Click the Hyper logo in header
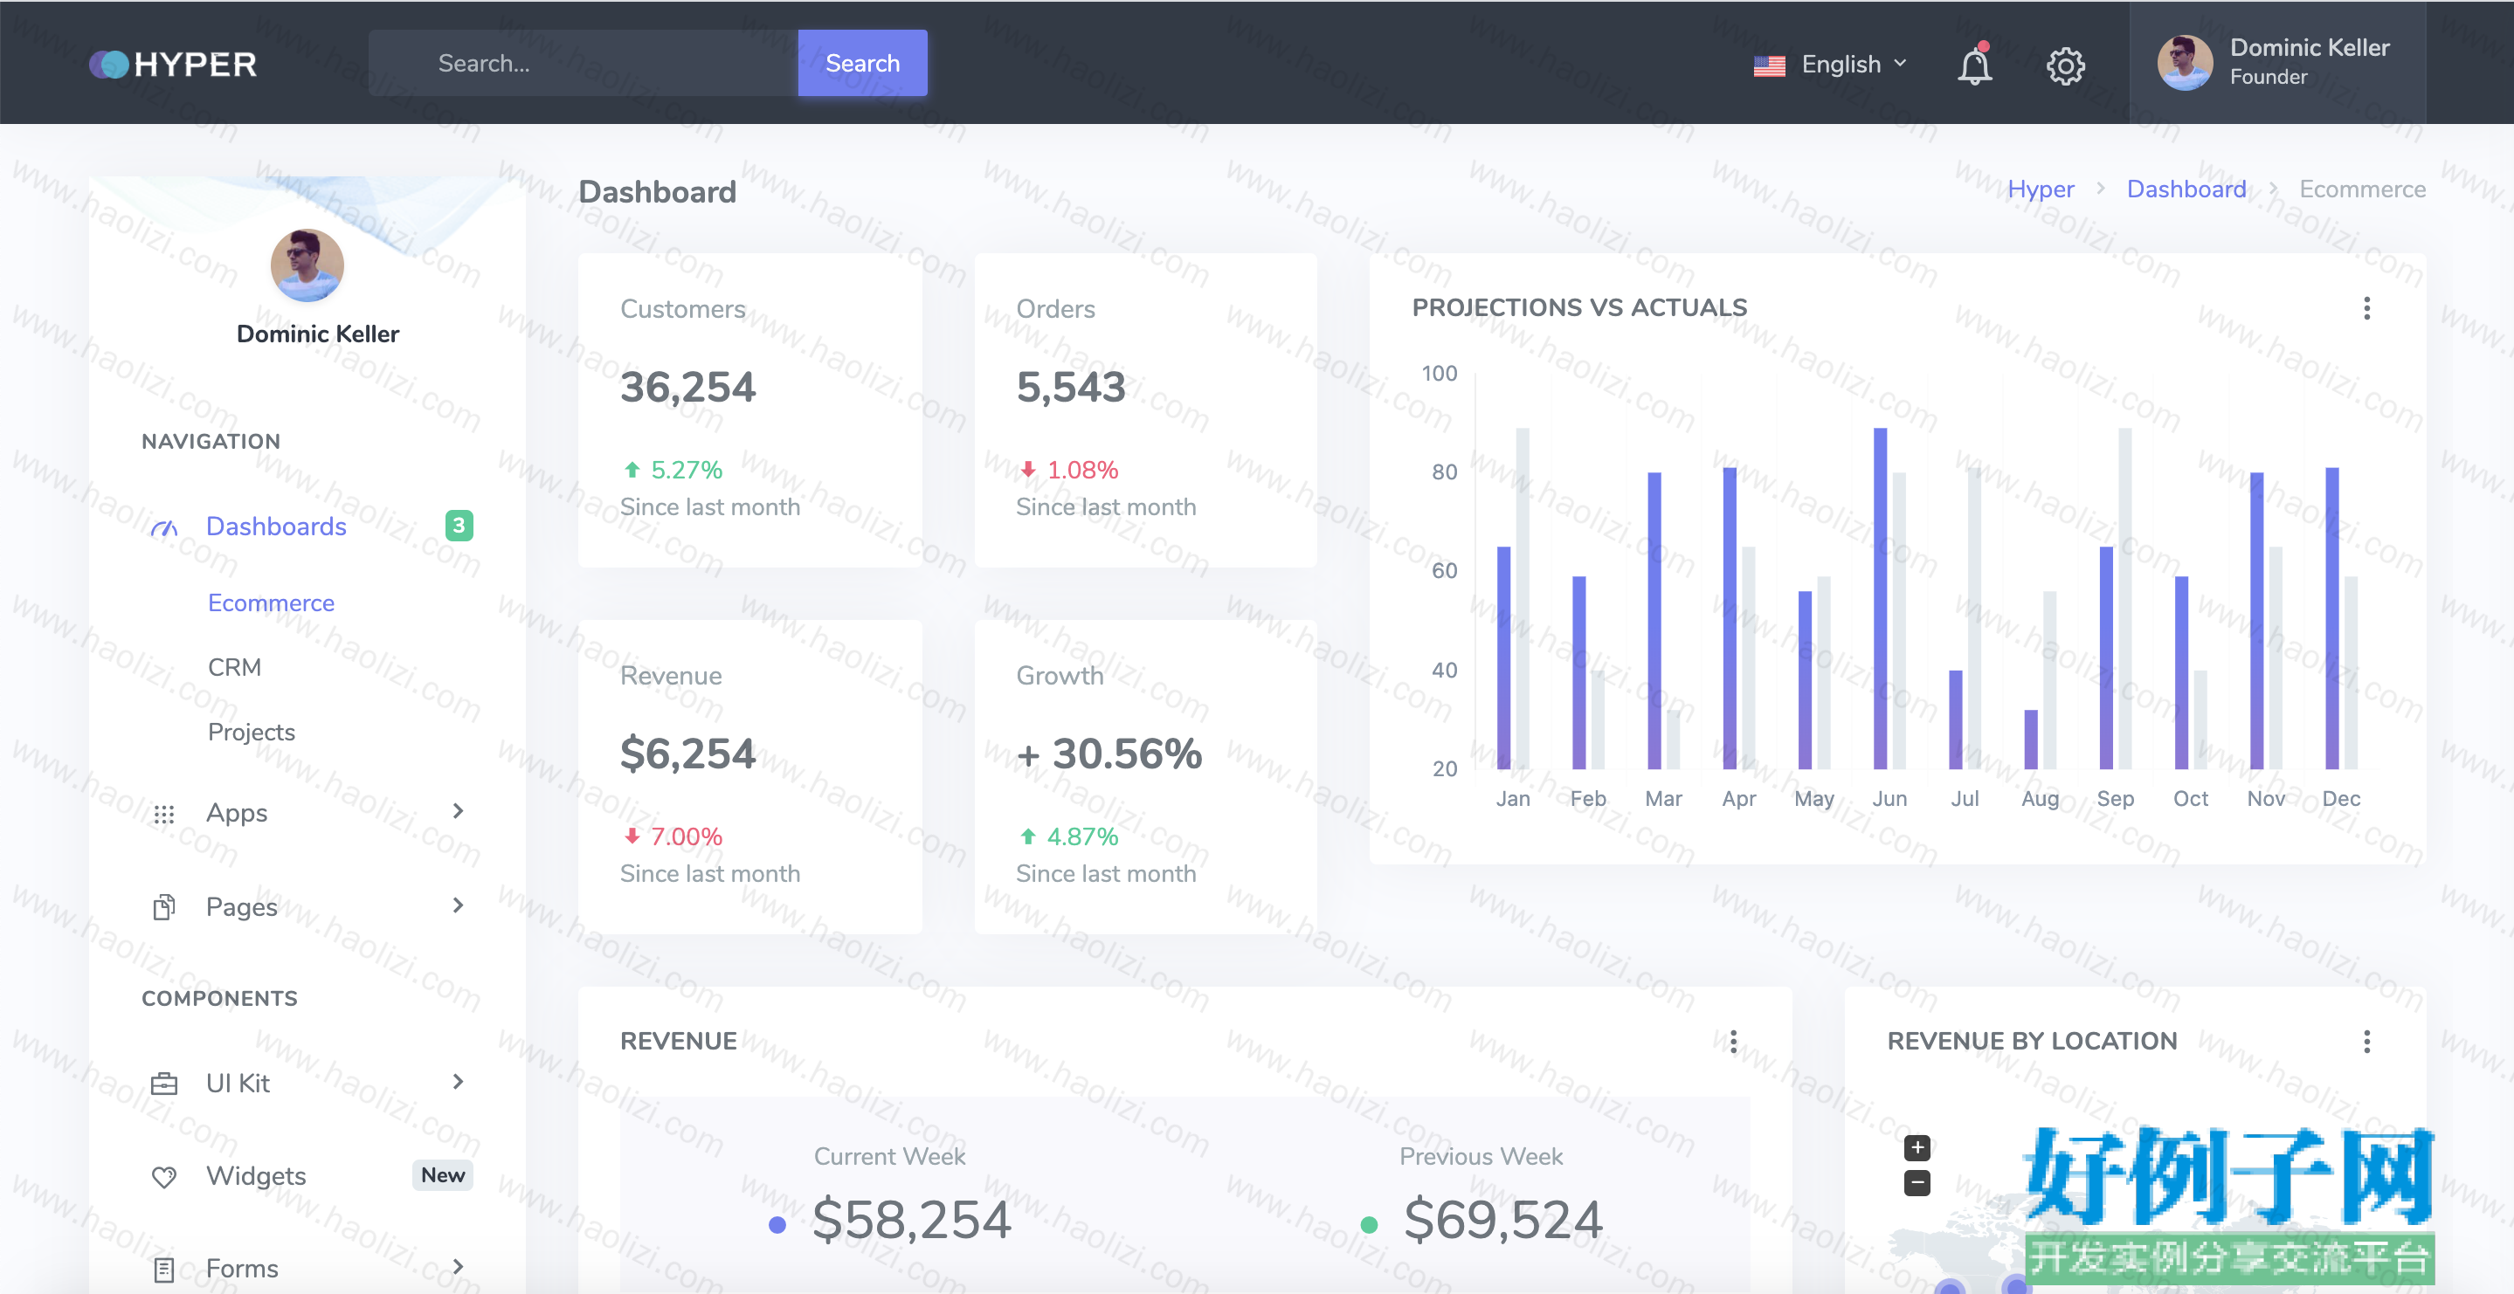Viewport: 2514px width, 1294px height. click(173, 65)
